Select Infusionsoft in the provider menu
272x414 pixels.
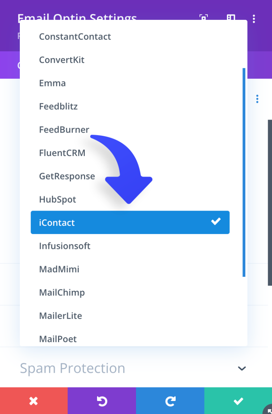65,246
